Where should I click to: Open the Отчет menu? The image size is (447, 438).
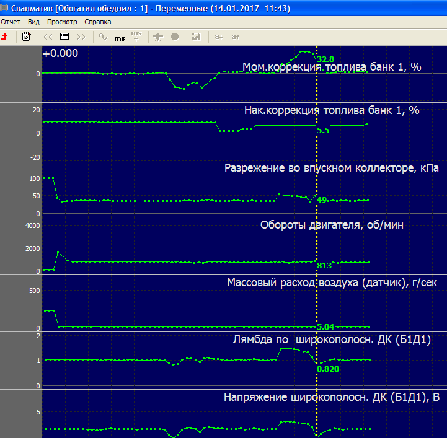click(11, 22)
